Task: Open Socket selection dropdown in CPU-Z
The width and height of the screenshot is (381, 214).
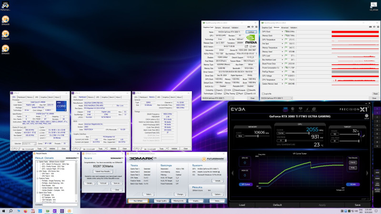Action: tap(29, 144)
